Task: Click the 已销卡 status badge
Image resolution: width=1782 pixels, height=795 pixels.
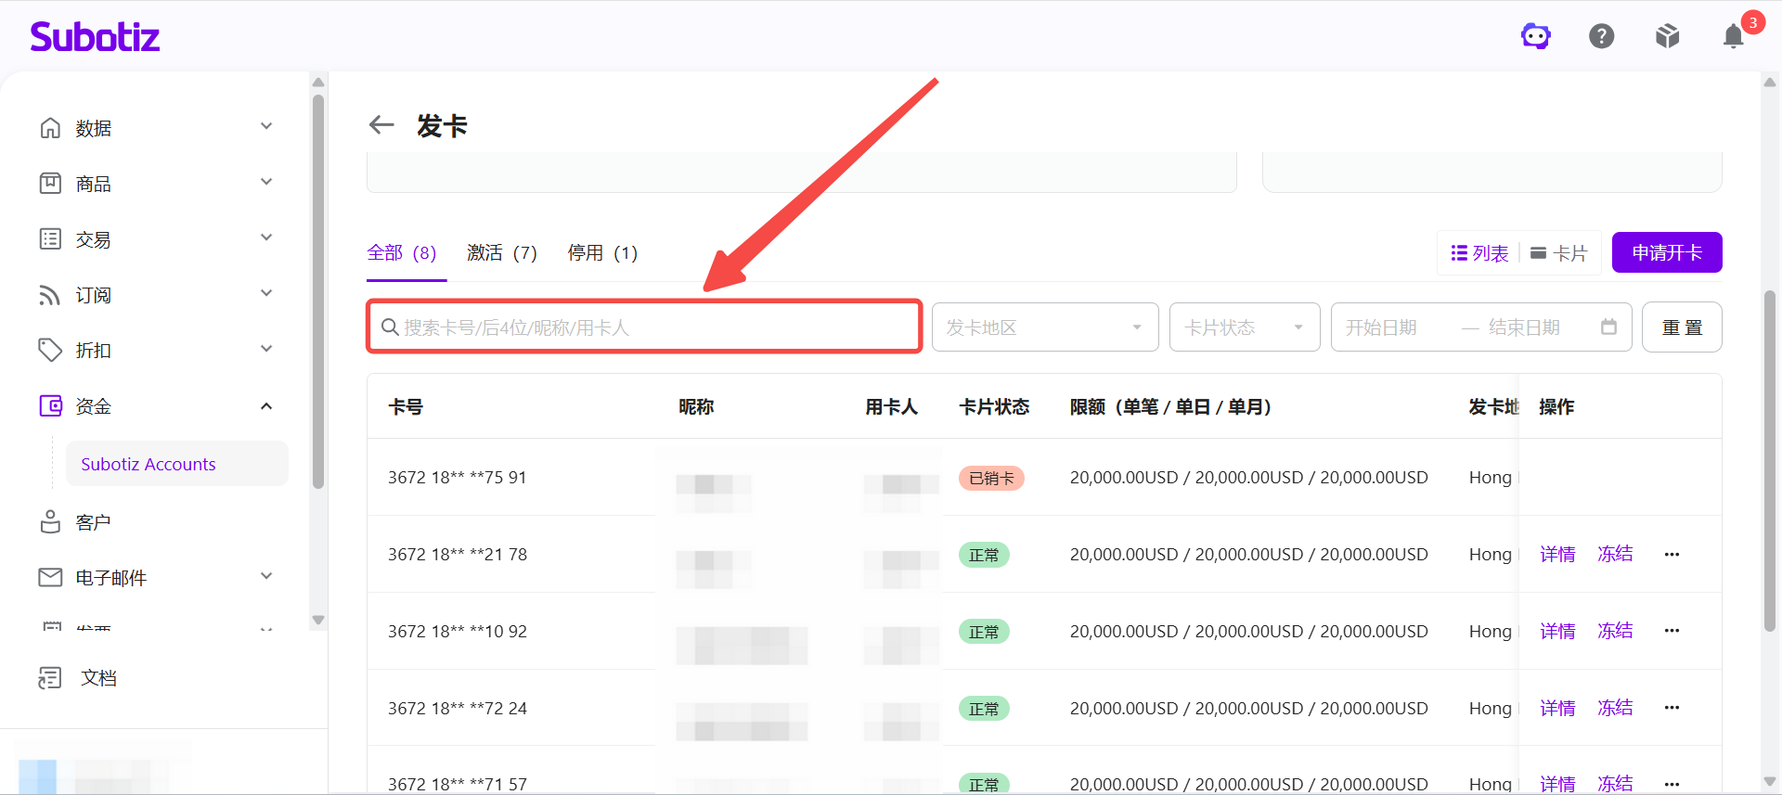Action: click(991, 478)
